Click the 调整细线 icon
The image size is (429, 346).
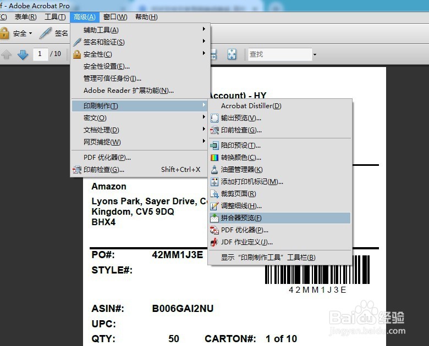[x=215, y=206]
